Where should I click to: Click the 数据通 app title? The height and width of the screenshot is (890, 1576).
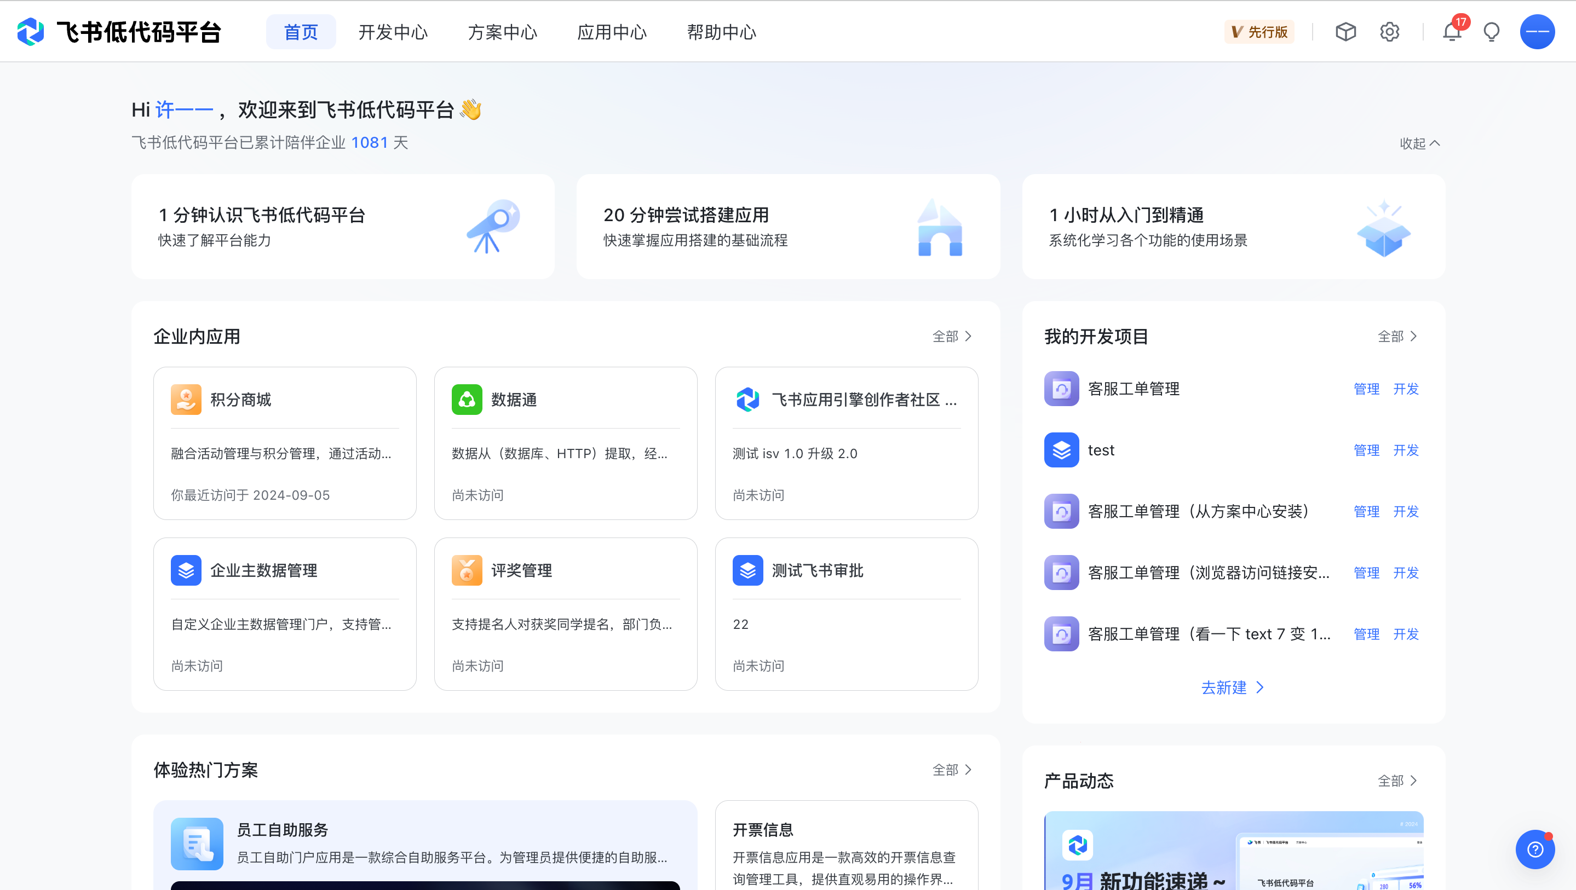[x=514, y=400]
